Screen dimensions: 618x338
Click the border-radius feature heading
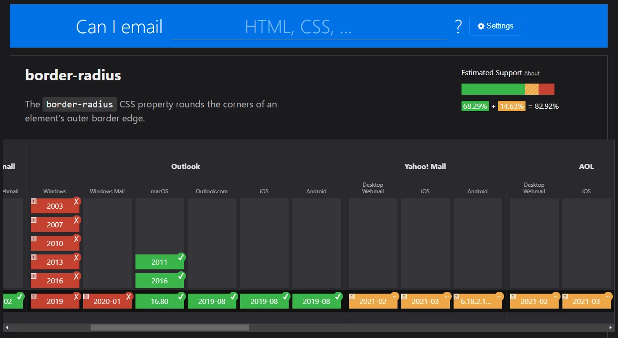click(73, 75)
